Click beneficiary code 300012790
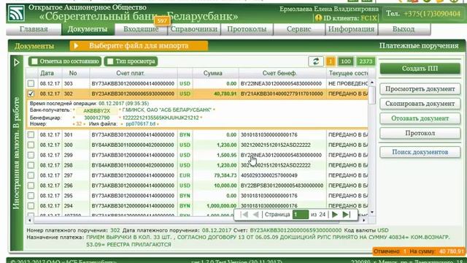 [97, 118]
